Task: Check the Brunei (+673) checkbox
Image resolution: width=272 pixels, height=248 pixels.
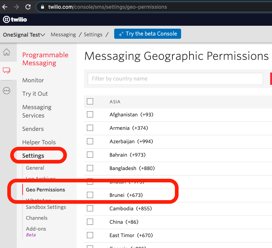Action: pos(90,195)
